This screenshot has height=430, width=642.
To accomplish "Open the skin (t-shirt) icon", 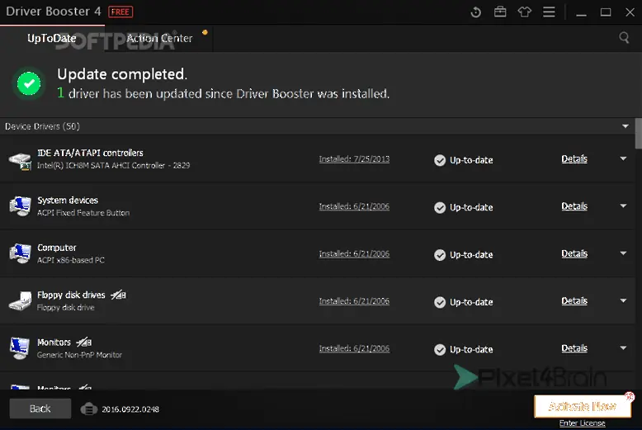I will [525, 12].
